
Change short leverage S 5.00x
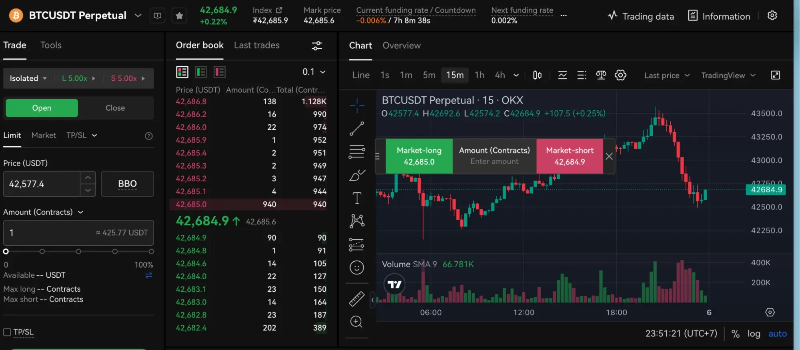(x=128, y=78)
